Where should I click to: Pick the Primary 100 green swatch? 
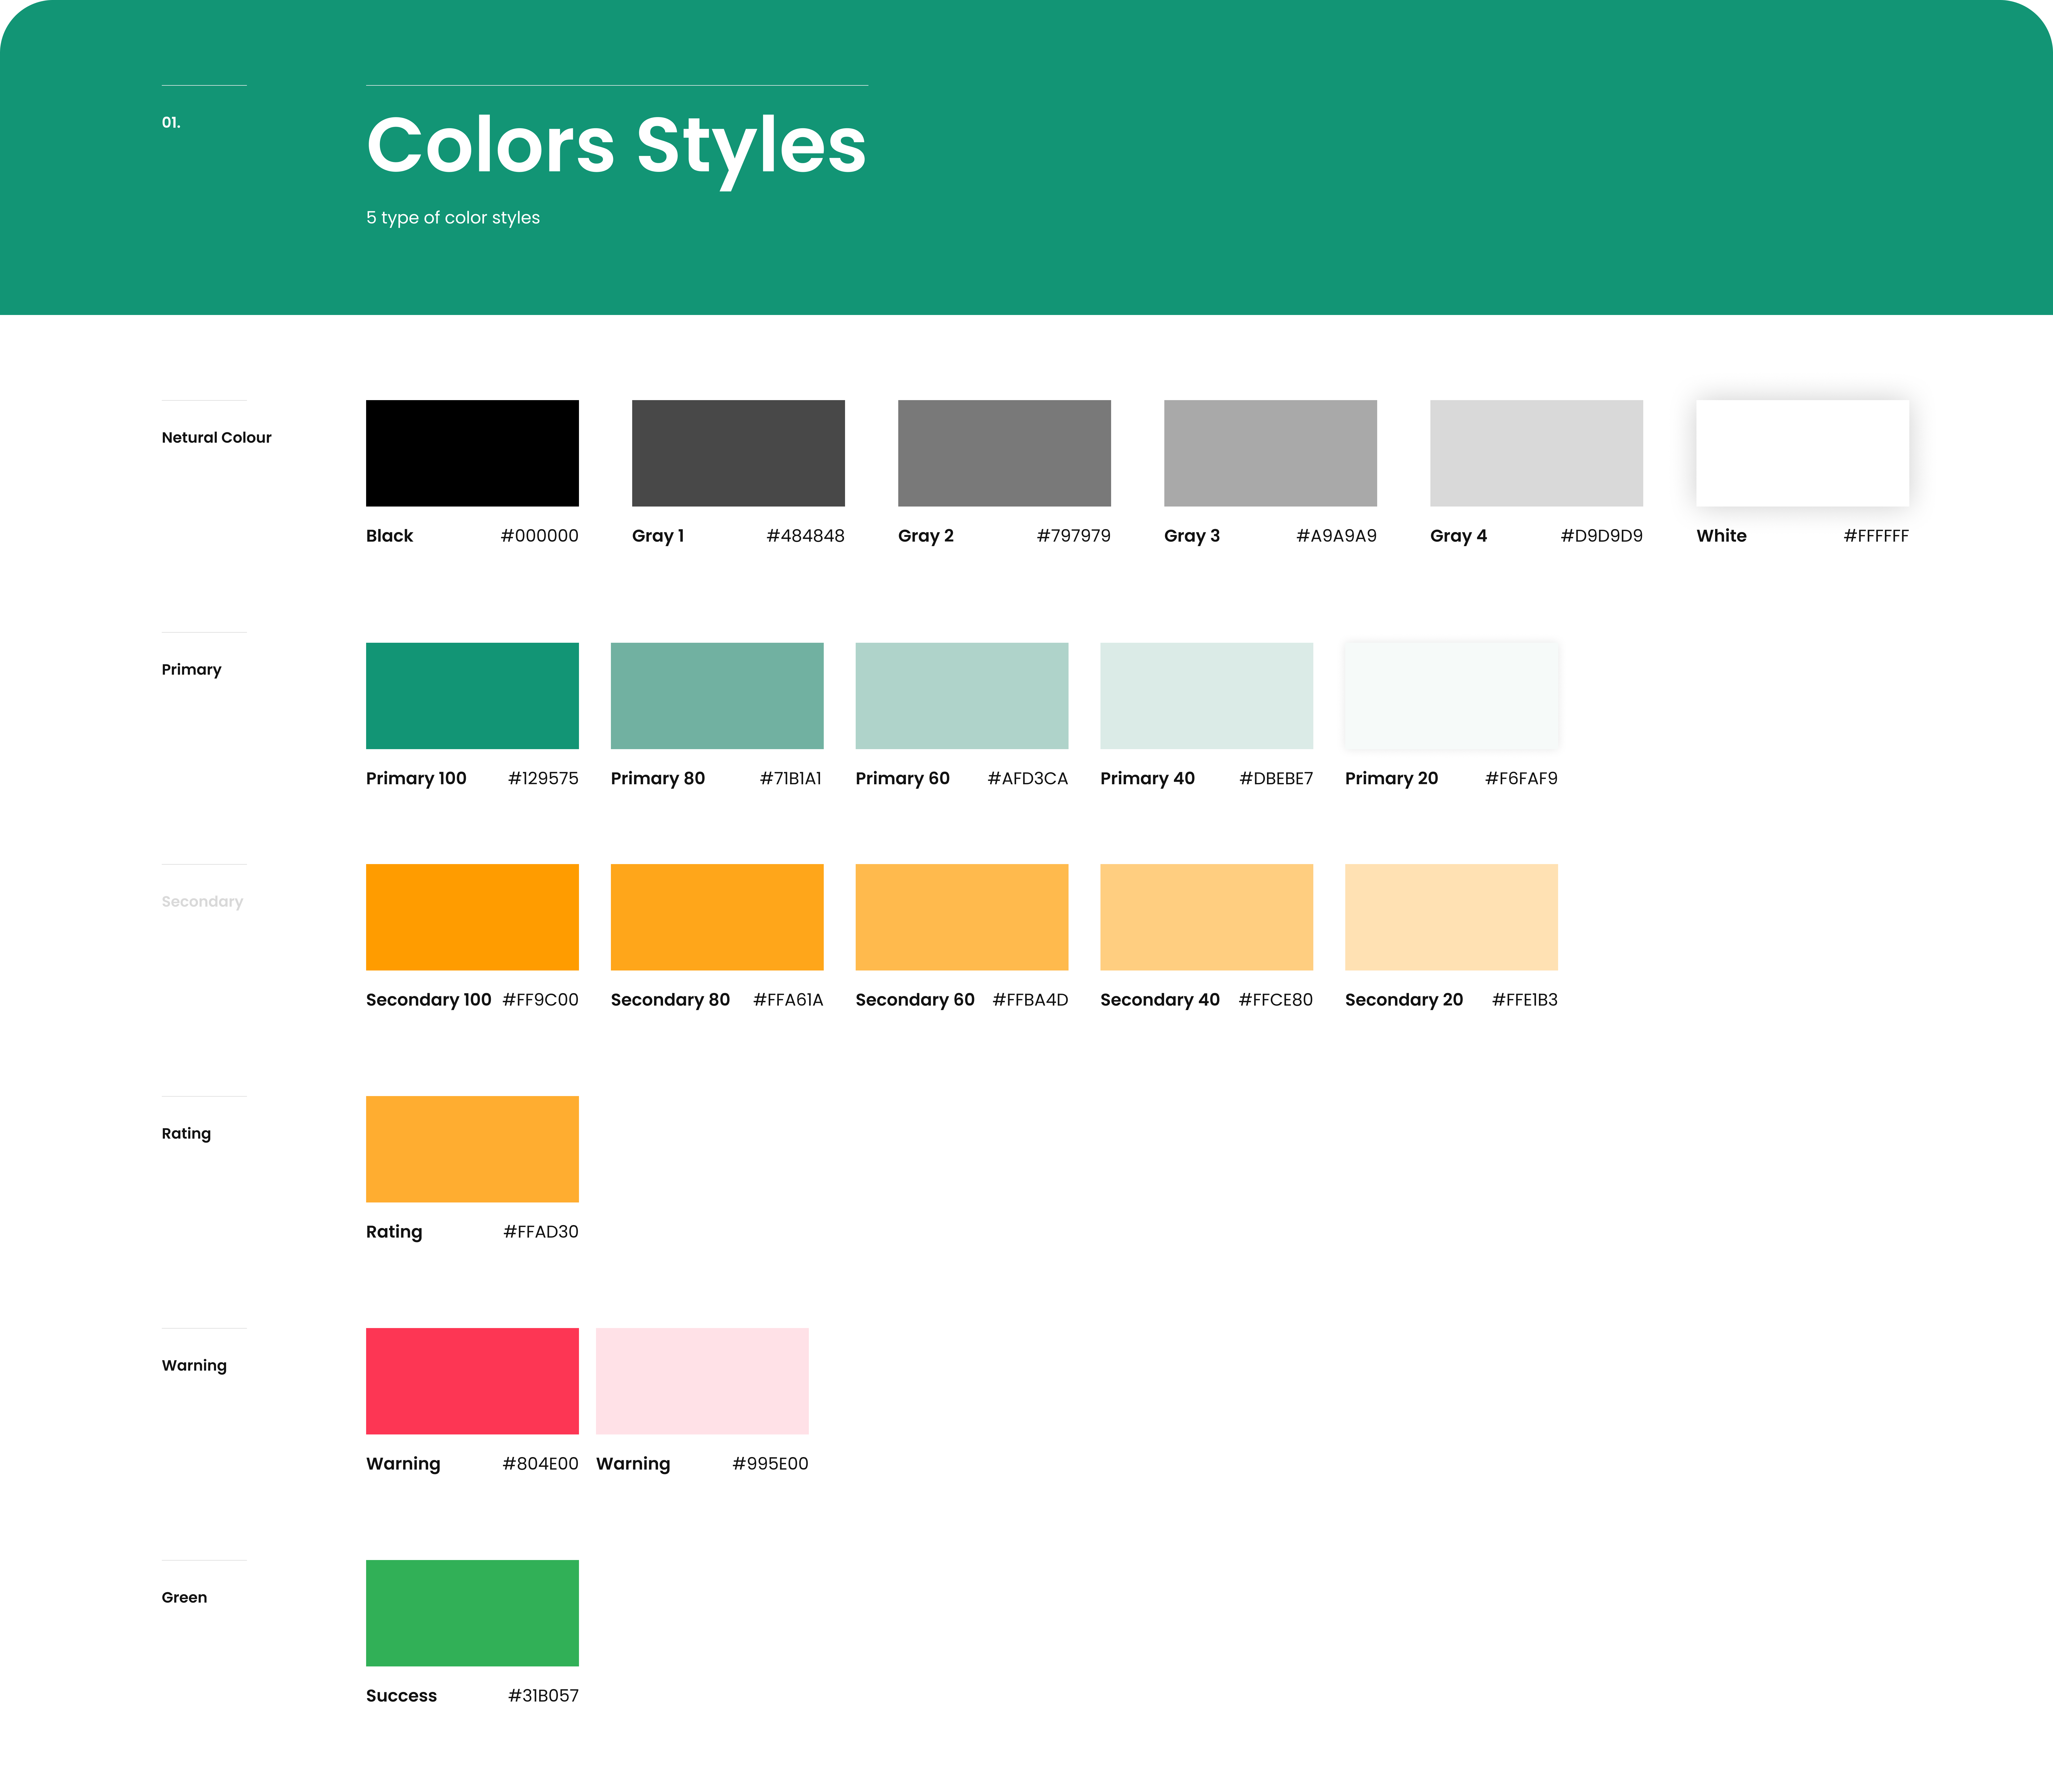point(472,696)
